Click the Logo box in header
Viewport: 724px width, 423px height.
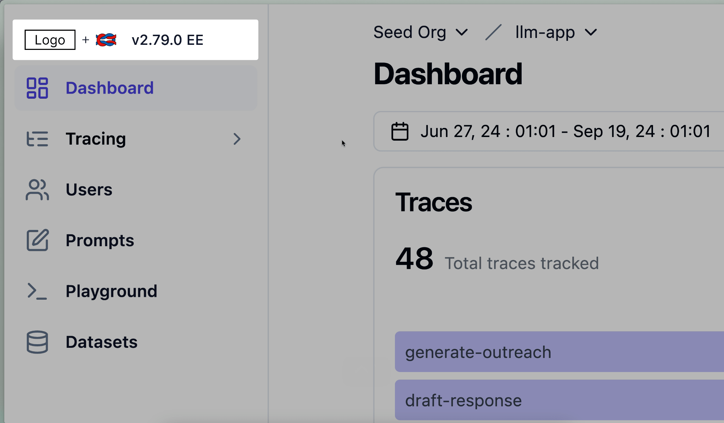[50, 40]
